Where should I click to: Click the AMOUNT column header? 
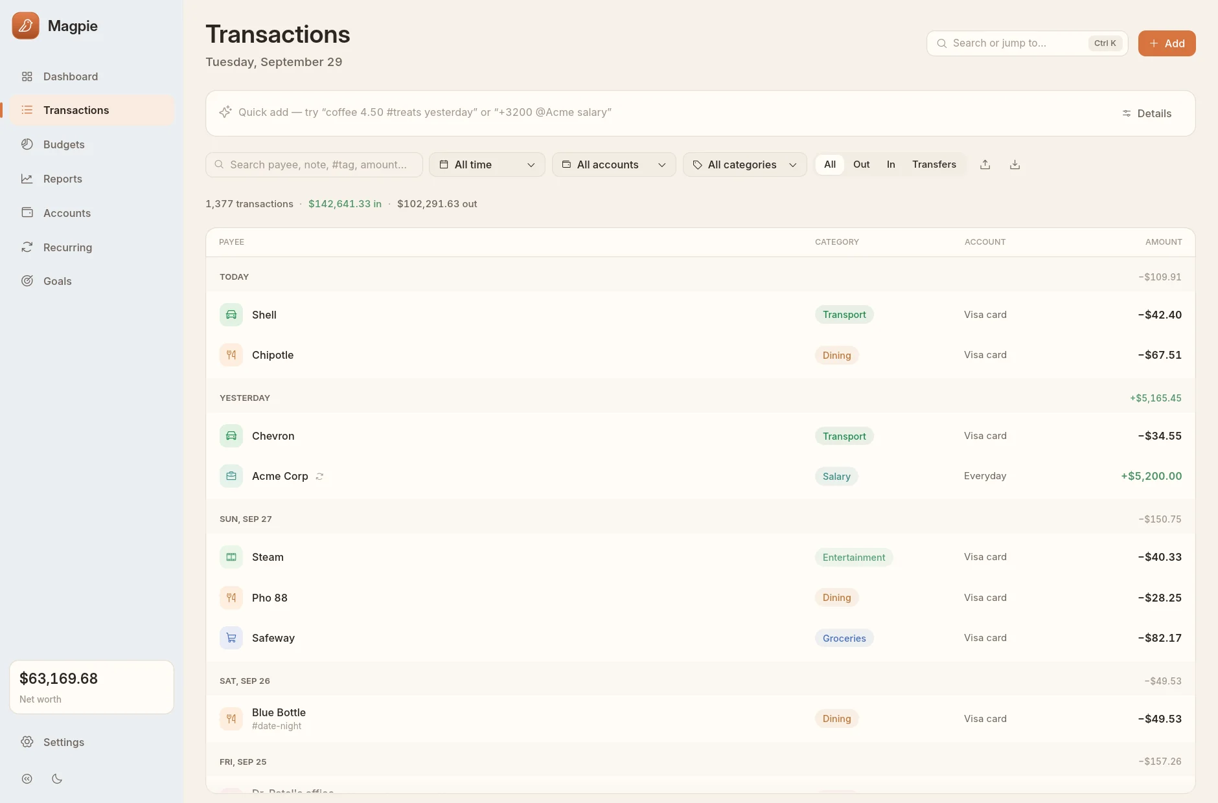pos(1164,242)
